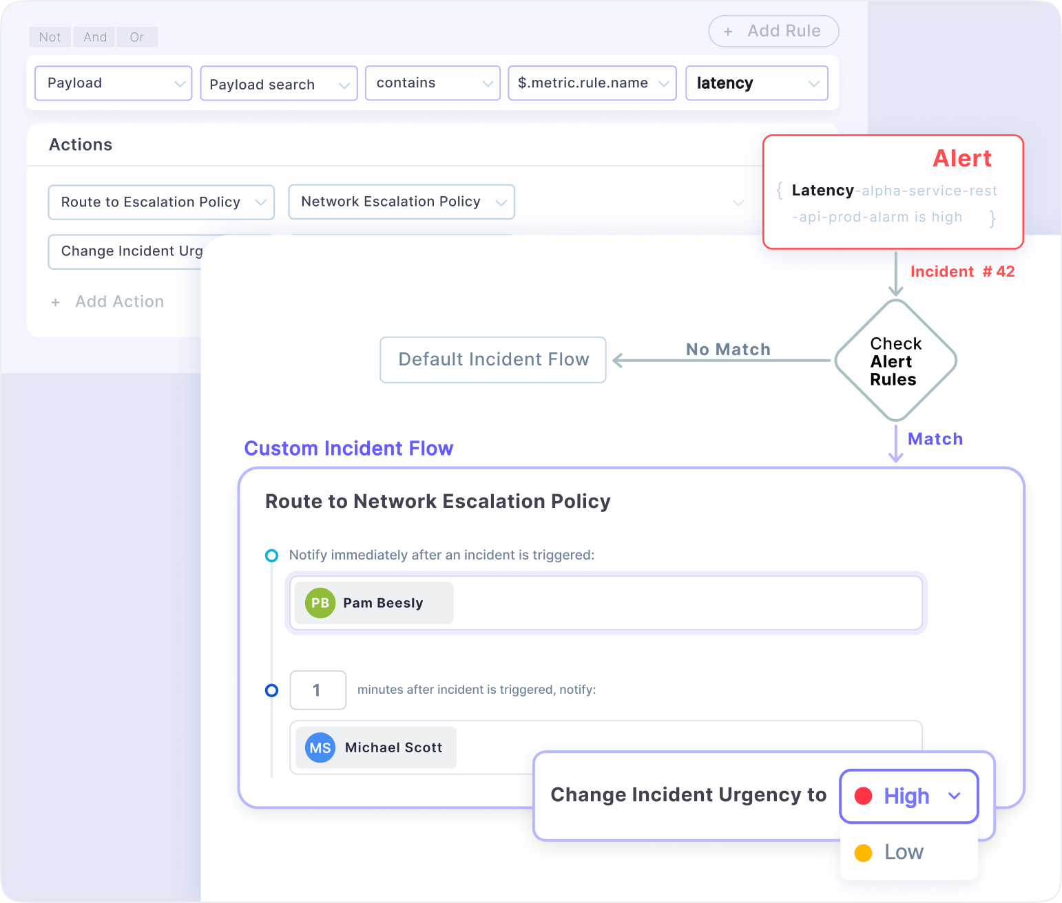Toggle the "Or" operator
Viewport: 1062px width, 903px height.
coord(137,36)
